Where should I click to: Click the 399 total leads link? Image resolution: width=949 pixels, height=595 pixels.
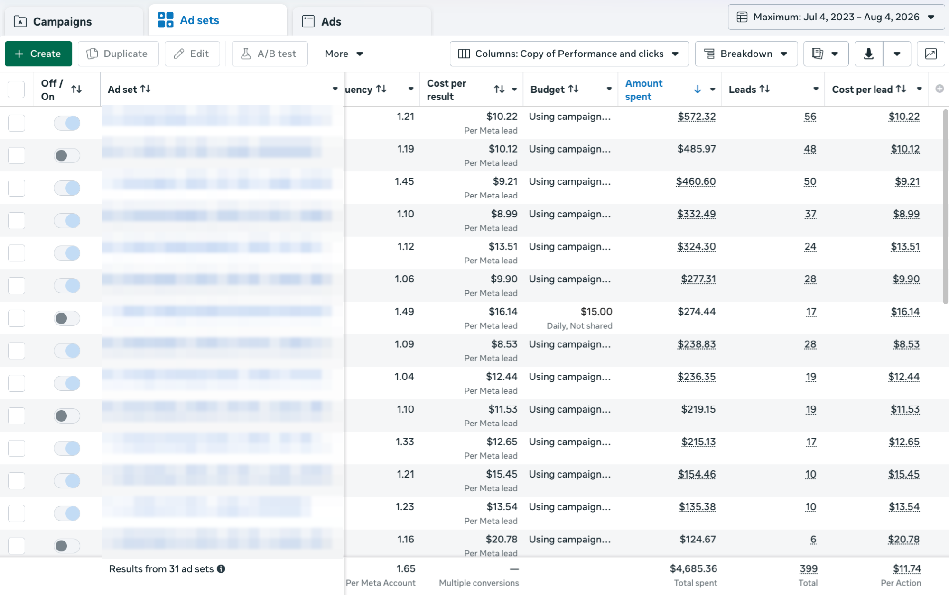(x=809, y=568)
